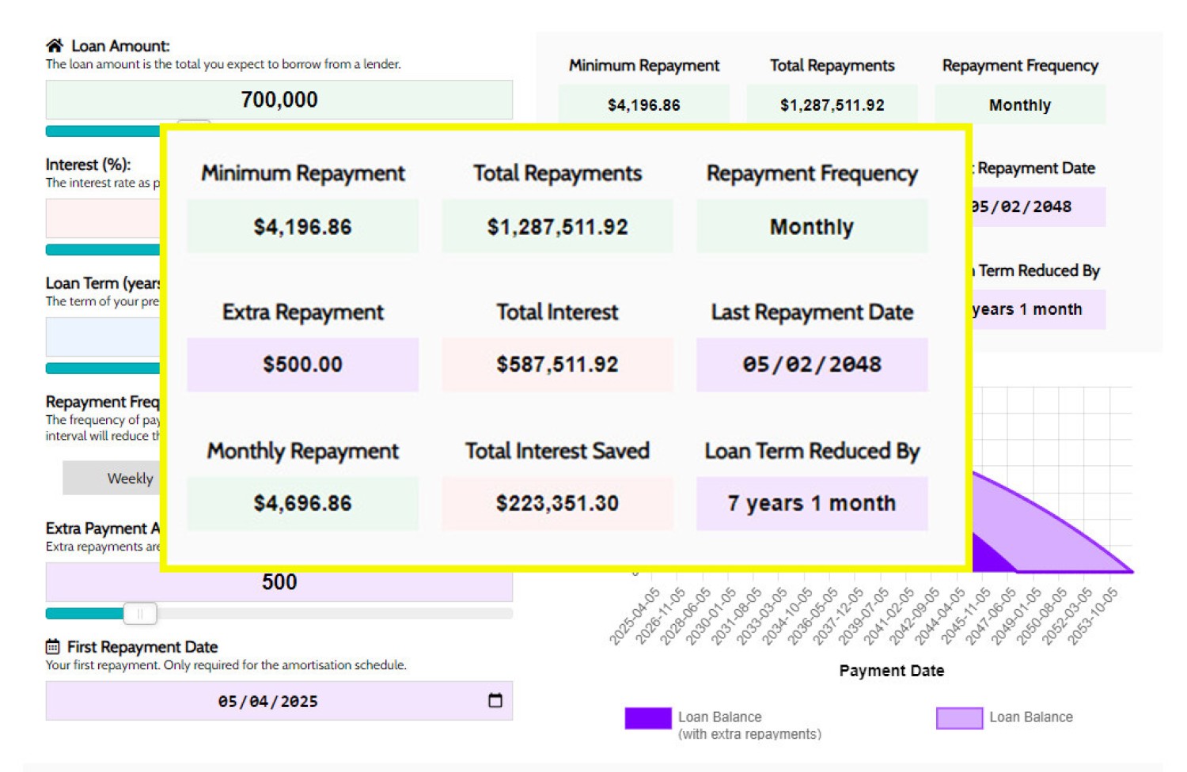This screenshot has height=772, width=1187.
Task: Click the Total Interest Saved value $223,351.30
Action: click(557, 503)
